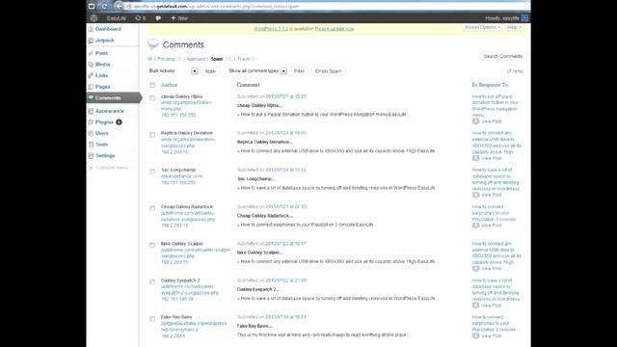The width and height of the screenshot is (617, 347).
Task: Click the Links chain icon in sidebar
Action: [91, 75]
